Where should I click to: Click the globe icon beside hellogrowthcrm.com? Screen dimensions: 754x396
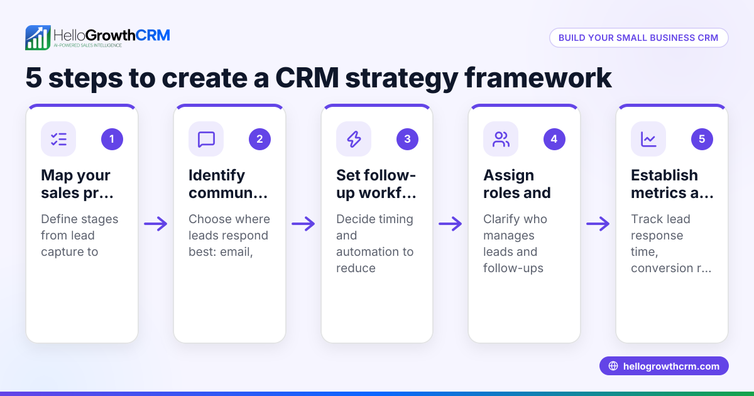[x=613, y=366]
